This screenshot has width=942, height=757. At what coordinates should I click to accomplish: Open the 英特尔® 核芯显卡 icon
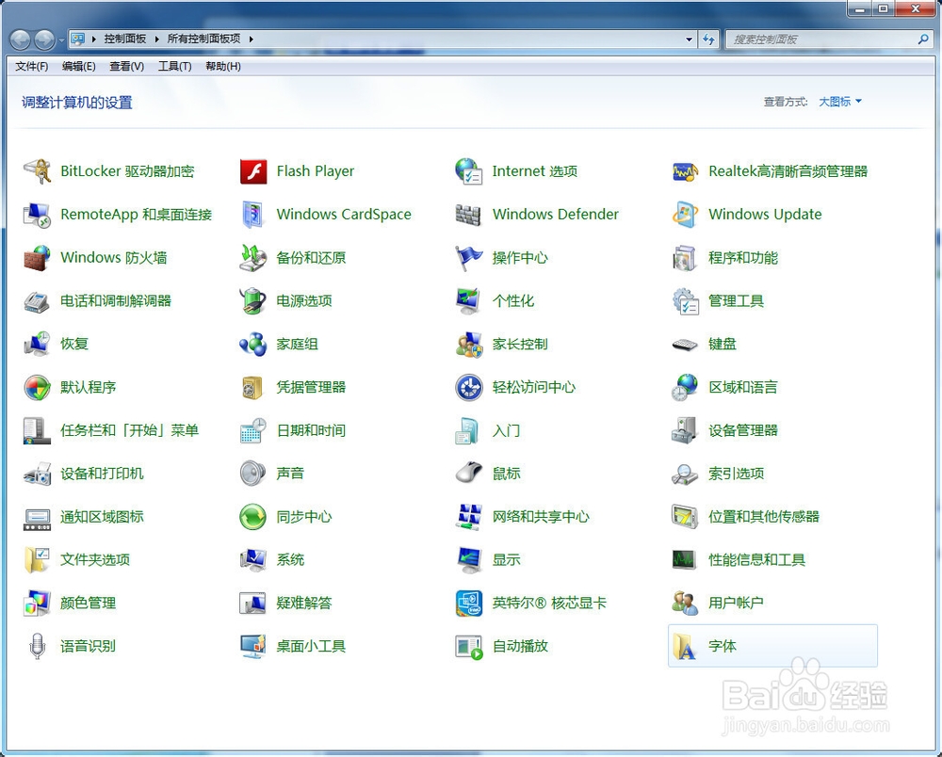click(x=468, y=604)
